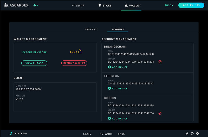The width and height of the screenshot is (208, 137).
Task: Click the Remove Wallet button
Action: [74, 63]
